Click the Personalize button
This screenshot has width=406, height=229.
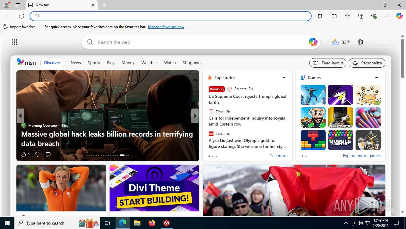point(367,63)
